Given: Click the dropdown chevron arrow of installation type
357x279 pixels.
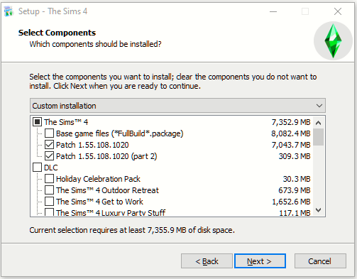Looking at the screenshot, I should pos(319,106).
